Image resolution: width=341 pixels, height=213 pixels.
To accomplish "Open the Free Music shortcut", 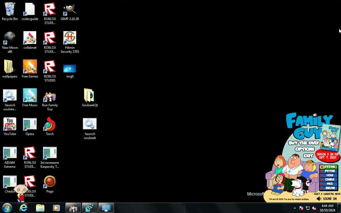I will [30, 98].
